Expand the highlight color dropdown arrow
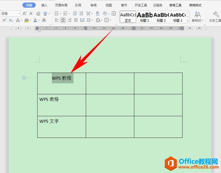Screen dimensions: 221x173 coord(30,20)
